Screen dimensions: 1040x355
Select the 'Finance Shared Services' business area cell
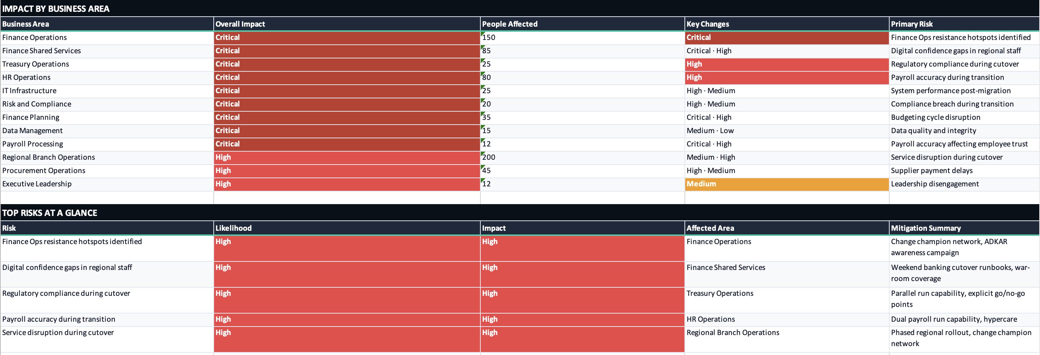tap(107, 51)
